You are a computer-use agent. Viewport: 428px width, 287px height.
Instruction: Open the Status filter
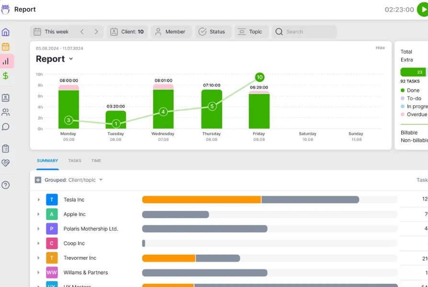(x=213, y=32)
